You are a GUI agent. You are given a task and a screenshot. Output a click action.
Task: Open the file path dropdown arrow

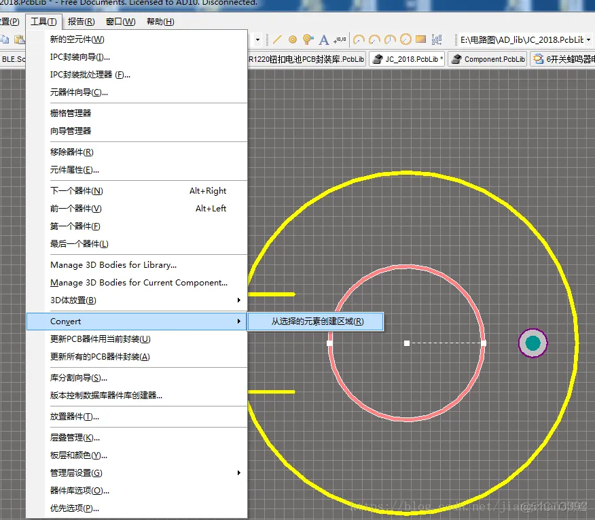(x=589, y=39)
